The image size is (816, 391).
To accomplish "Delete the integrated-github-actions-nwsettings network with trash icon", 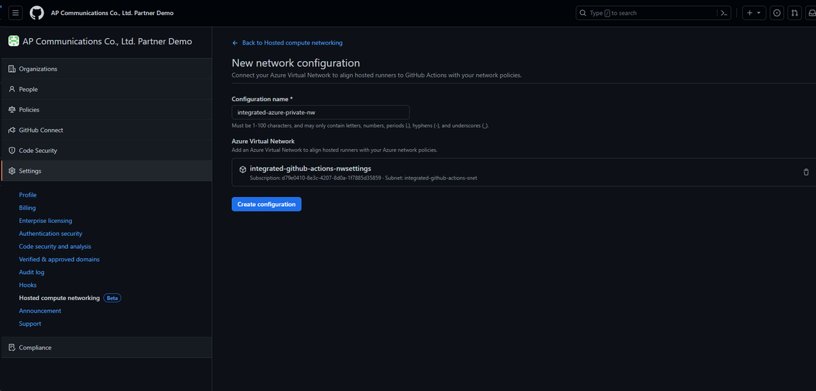I will tap(806, 172).
